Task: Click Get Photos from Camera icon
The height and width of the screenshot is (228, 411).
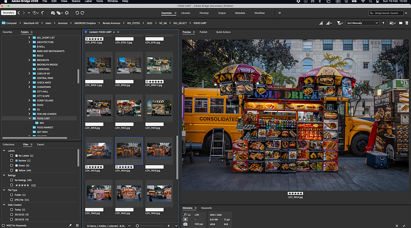Action: (x=53, y=13)
